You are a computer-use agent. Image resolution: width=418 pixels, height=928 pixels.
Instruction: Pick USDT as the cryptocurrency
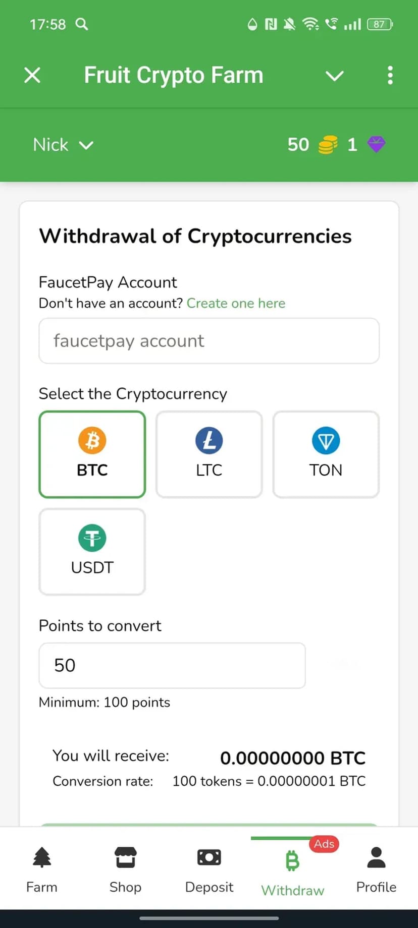[x=92, y=551]
